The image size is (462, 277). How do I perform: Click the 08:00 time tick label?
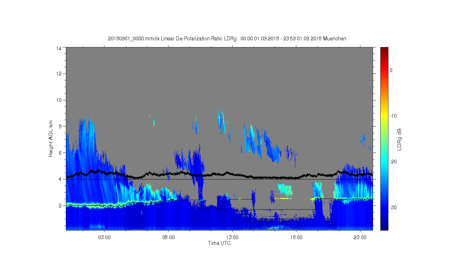tap(168, 238)
